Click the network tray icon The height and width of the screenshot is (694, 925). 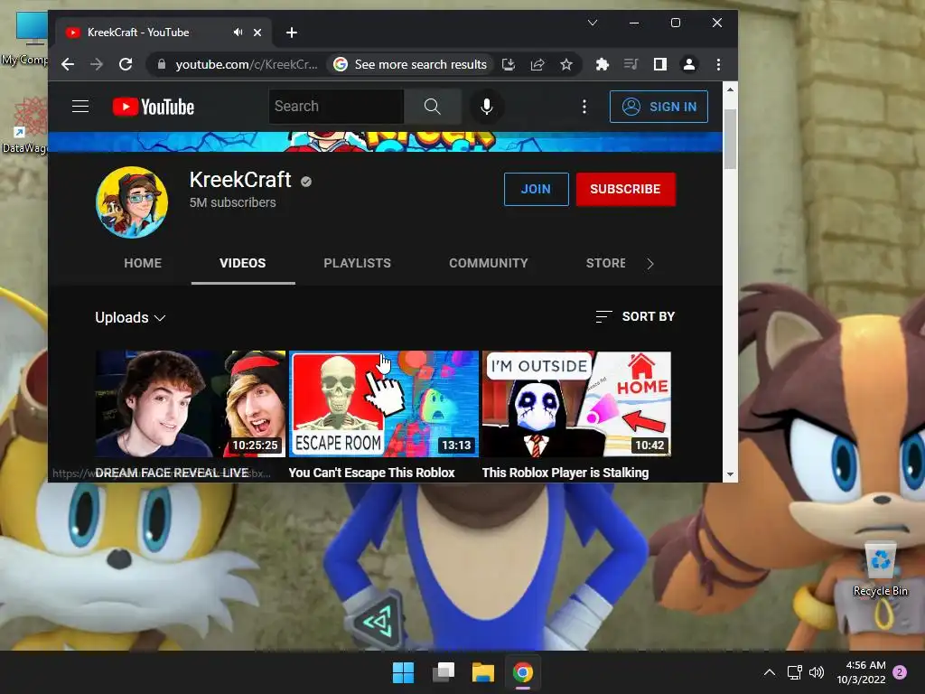pos(794,672)
